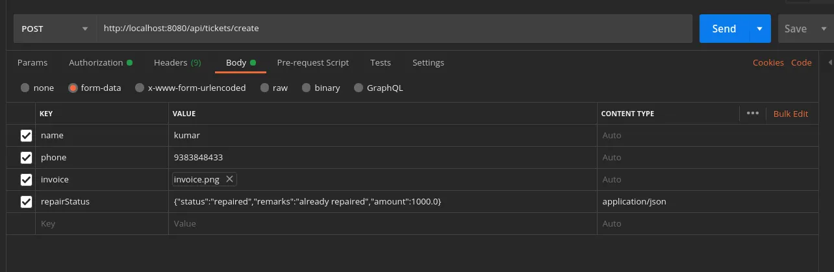Open the Cookies link
Viewport: 834px width, 272px height.
[x=768, y=63]
